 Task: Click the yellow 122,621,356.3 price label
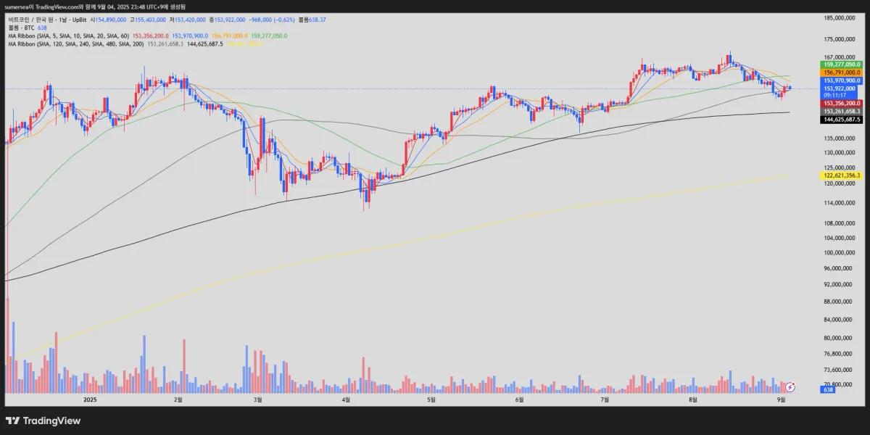(842, 175)
